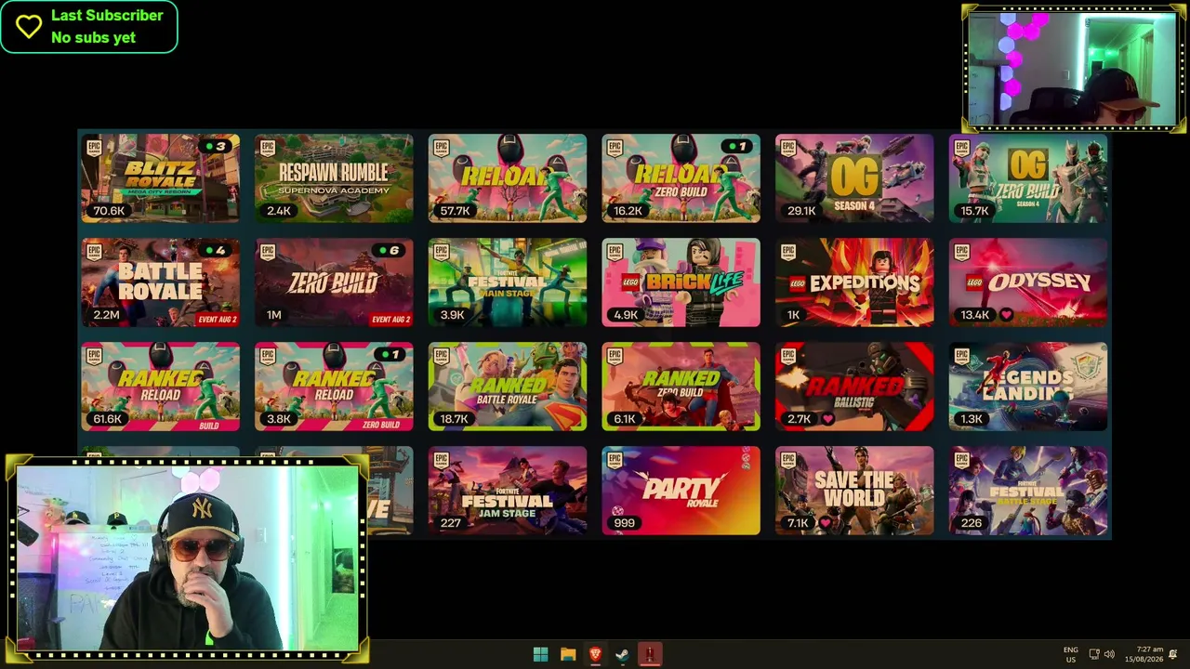Open the Legends Landing tile
This screenshot has height=669, width=1190.
coord(1028,387)
